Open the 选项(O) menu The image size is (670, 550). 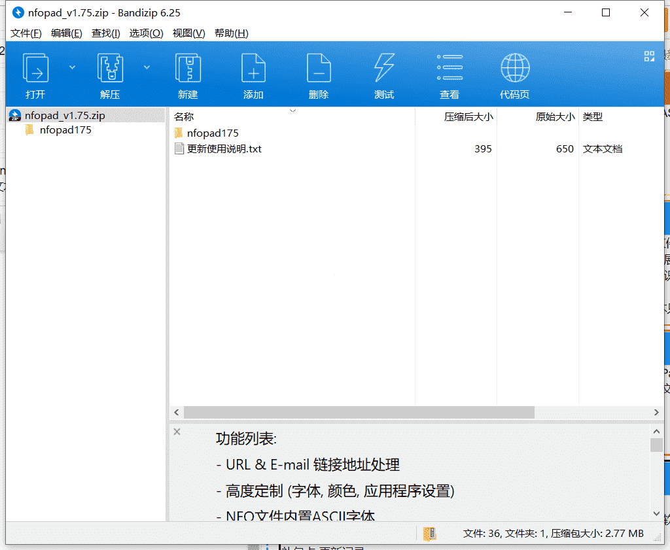pyautogui.click(x=146, y=33)
